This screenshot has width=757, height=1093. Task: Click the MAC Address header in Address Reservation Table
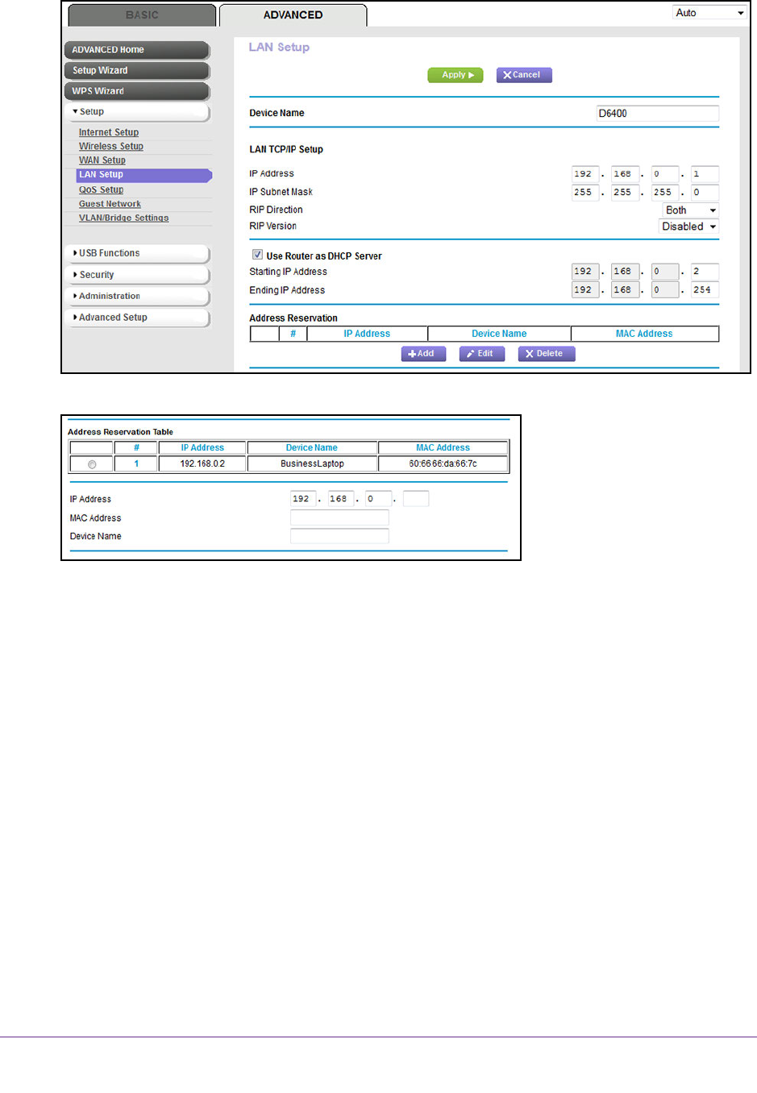[x=443, y=447]
